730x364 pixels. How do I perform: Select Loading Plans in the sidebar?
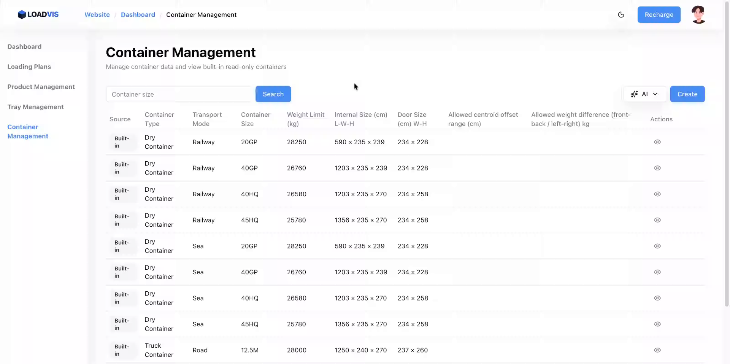pos(29,67)
